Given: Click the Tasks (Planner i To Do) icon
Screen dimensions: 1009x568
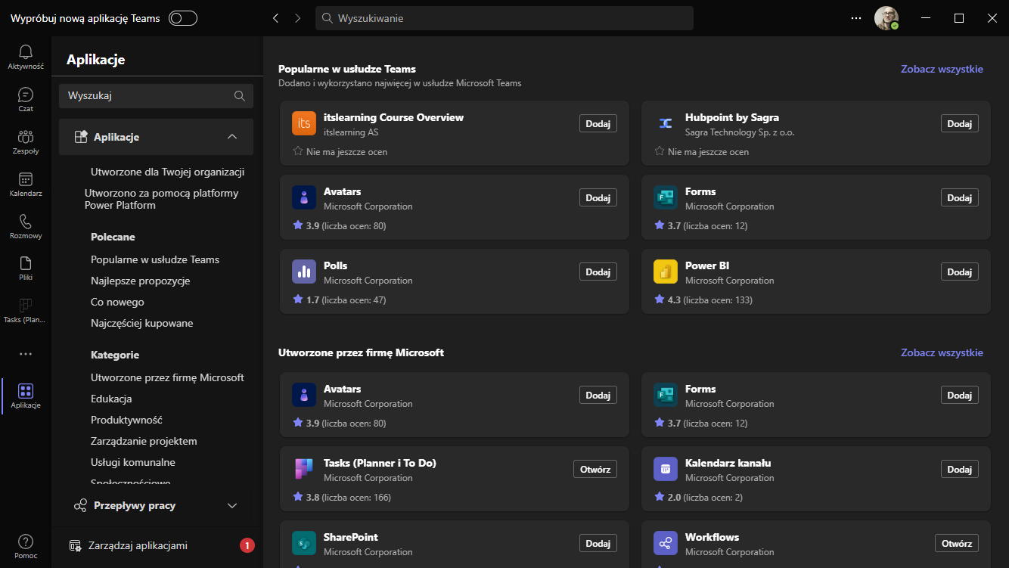Looking at the screenshot, I should click(x=304, y=469).
